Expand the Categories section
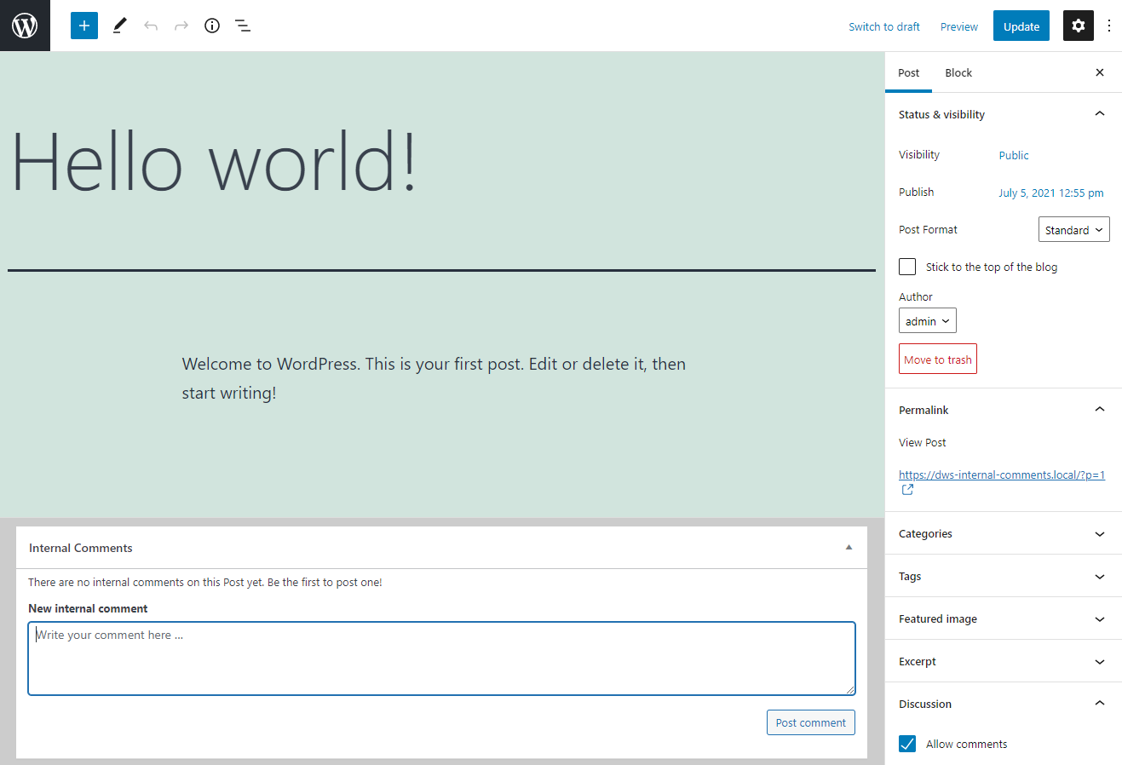 point(1004,533)
